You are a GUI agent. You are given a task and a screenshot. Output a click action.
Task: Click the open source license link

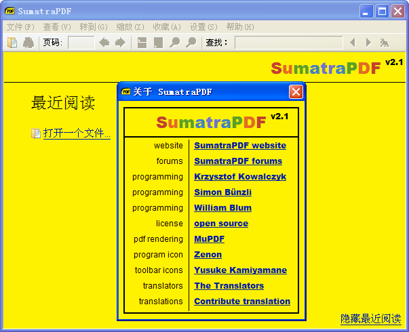tap(221, 224)
